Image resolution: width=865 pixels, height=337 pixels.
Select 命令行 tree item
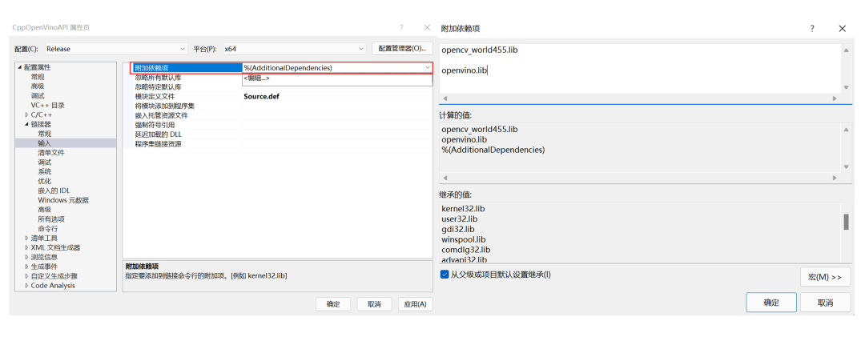pos(48,228)
